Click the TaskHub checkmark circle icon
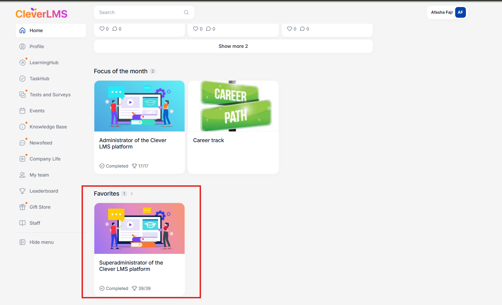Viewport: 502px width, 305px height. 22,79
